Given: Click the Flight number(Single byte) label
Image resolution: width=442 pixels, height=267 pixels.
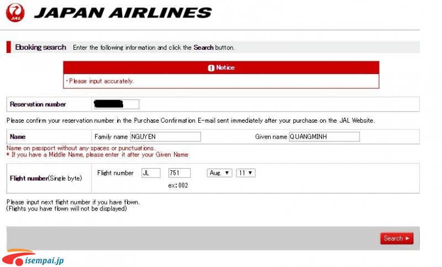Looking at the screenshot, I should (x=46, y=179).
